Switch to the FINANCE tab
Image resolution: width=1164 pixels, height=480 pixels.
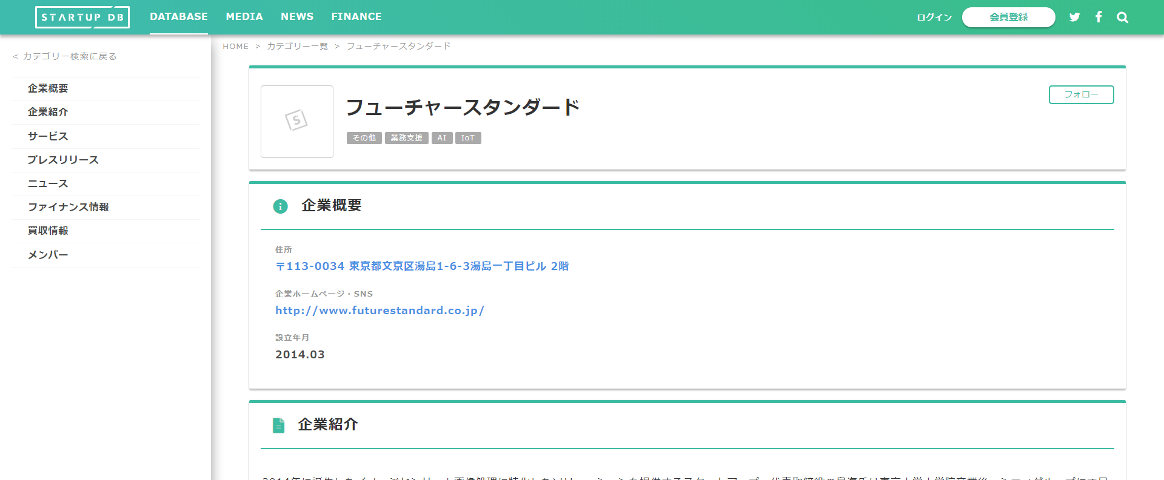point(356,17)
